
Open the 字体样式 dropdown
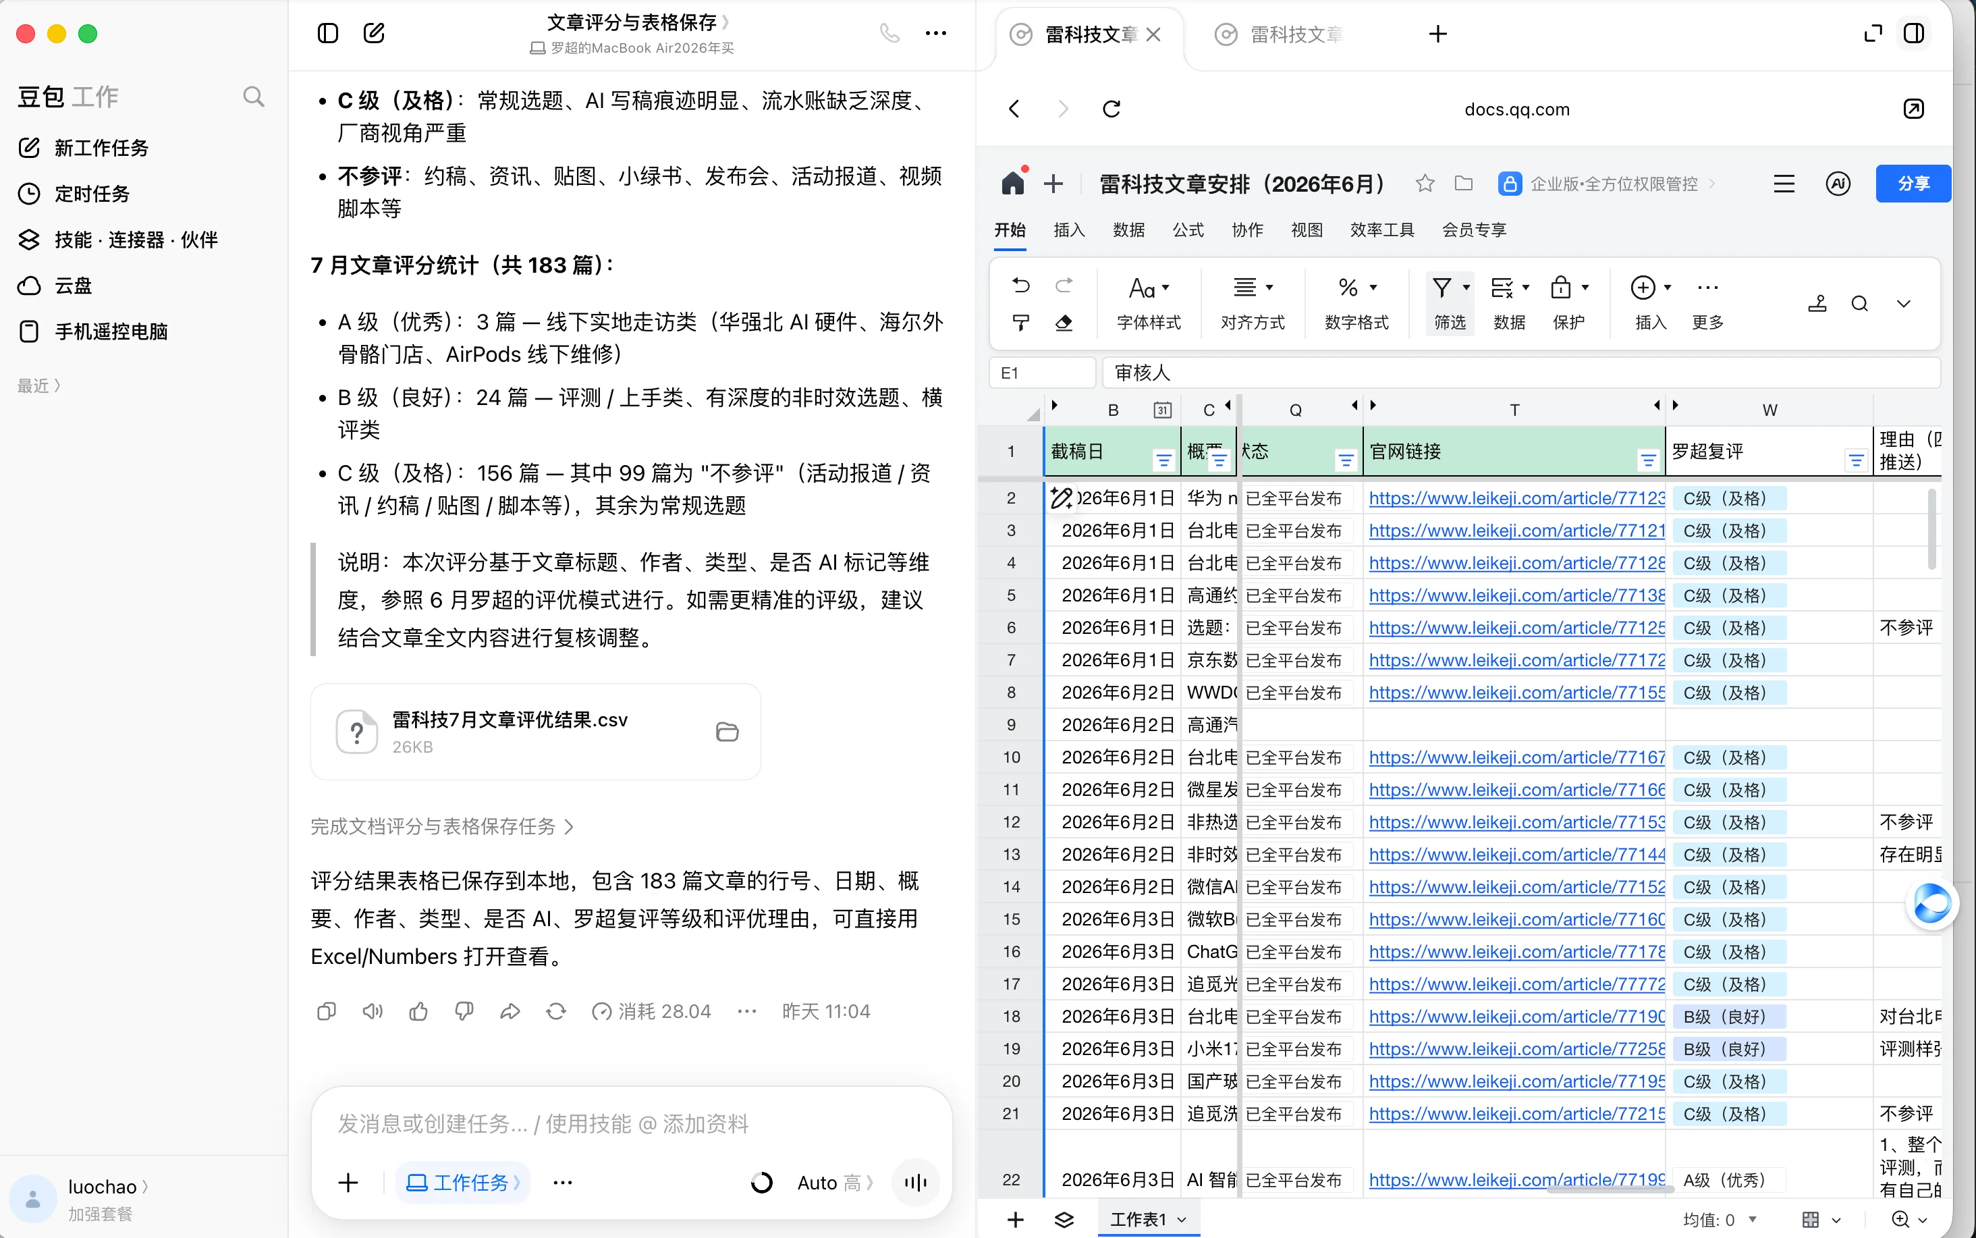click(1149, 303)
